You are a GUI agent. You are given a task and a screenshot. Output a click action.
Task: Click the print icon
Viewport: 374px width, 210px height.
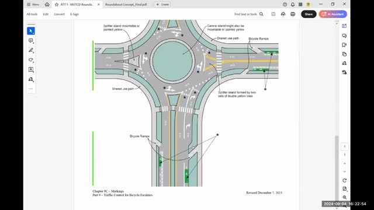(293, 14)
